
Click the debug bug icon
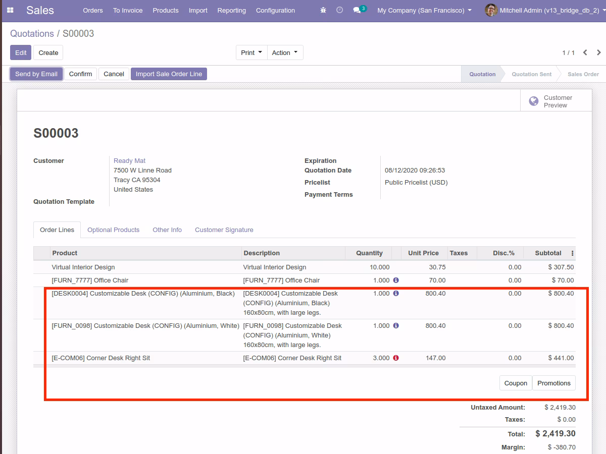pyautogui.click(x=323, y=10)
